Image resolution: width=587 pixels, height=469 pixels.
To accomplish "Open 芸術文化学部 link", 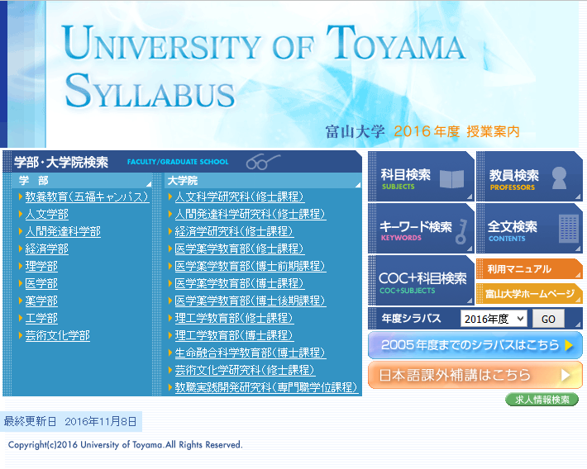I will [x=58, y=335].
